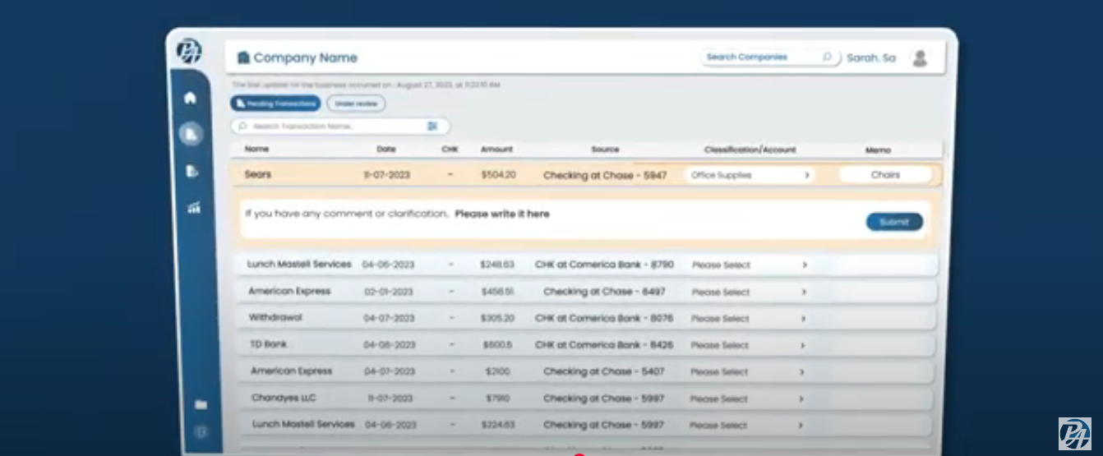Click the $305.20 amount cell
The height and width of the screenshot is (456, 1103).
(x=497, y=318)
